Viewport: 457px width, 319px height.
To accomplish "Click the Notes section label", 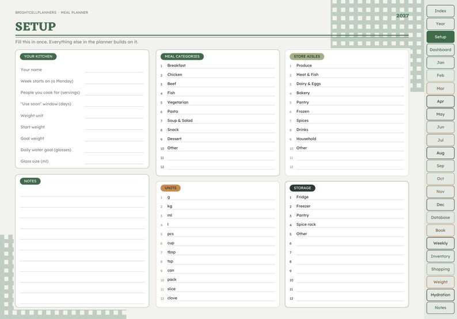I will tap(31, 181).
